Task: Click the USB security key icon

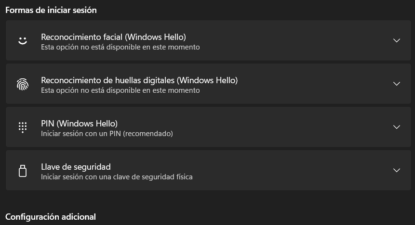Action: [x=23, y=171]
